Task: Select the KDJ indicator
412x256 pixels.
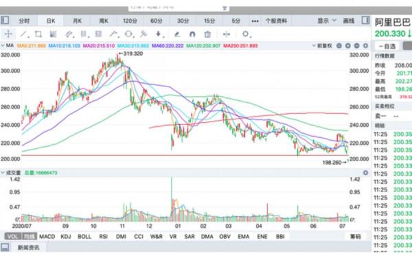Action: click(66, 237)
